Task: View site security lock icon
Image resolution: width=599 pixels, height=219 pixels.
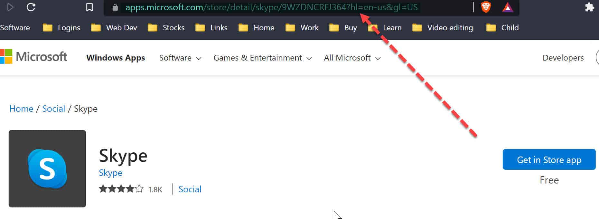Action: point(115,7)
